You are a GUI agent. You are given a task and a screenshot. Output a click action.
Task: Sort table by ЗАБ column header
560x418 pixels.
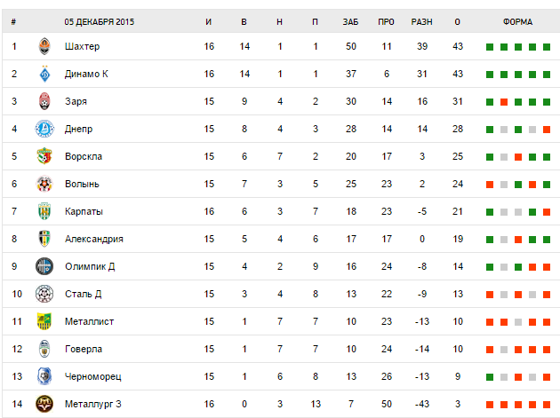pos(350,22)
